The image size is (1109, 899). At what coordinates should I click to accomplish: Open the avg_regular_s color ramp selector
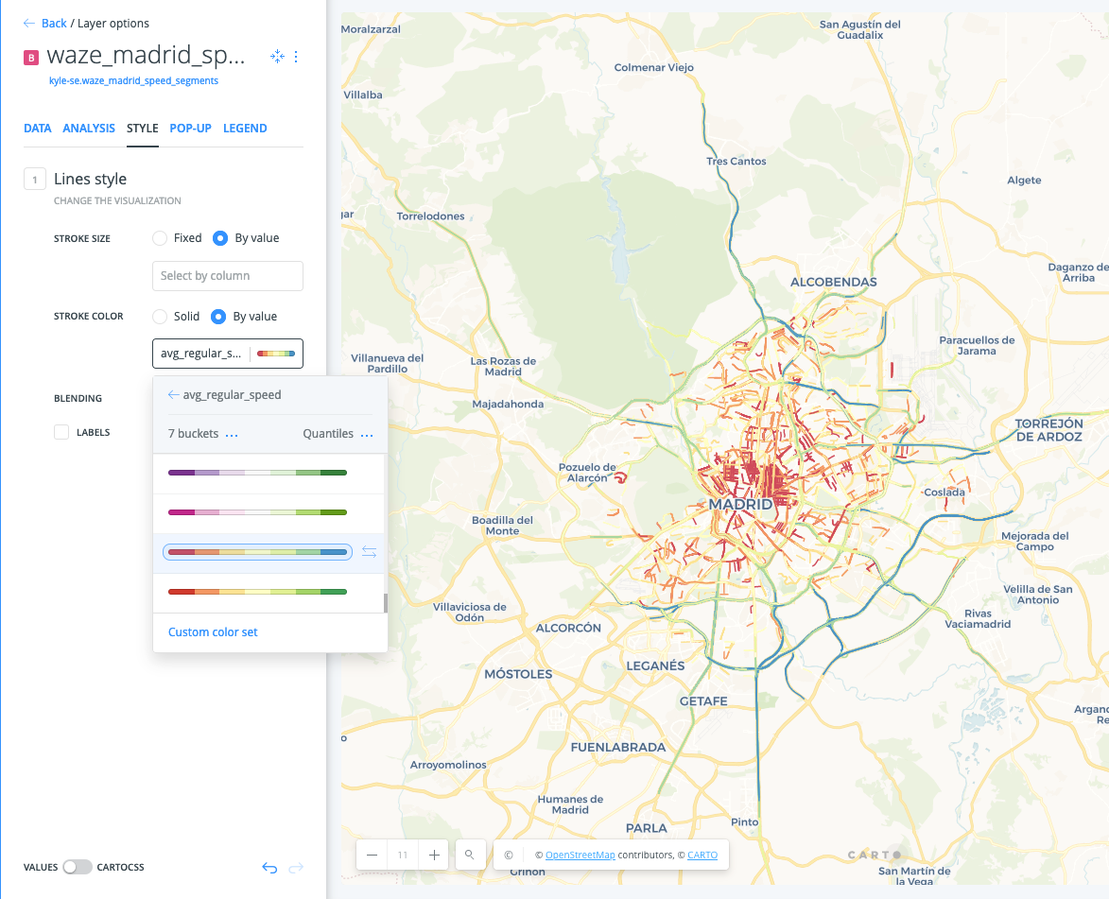point(227,354)
